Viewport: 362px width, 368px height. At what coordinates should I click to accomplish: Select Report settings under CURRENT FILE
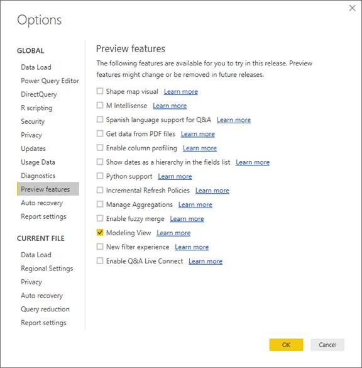pos(43,323)
